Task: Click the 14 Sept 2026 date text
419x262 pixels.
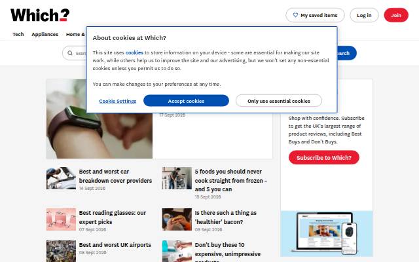Action: pyautogui.click(x=92, y=188)
